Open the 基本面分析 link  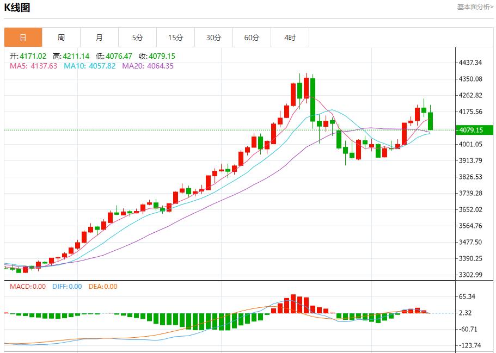(x=475, y=7)
